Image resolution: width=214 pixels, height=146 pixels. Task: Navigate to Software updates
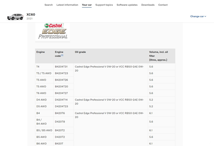coord(127,5)
